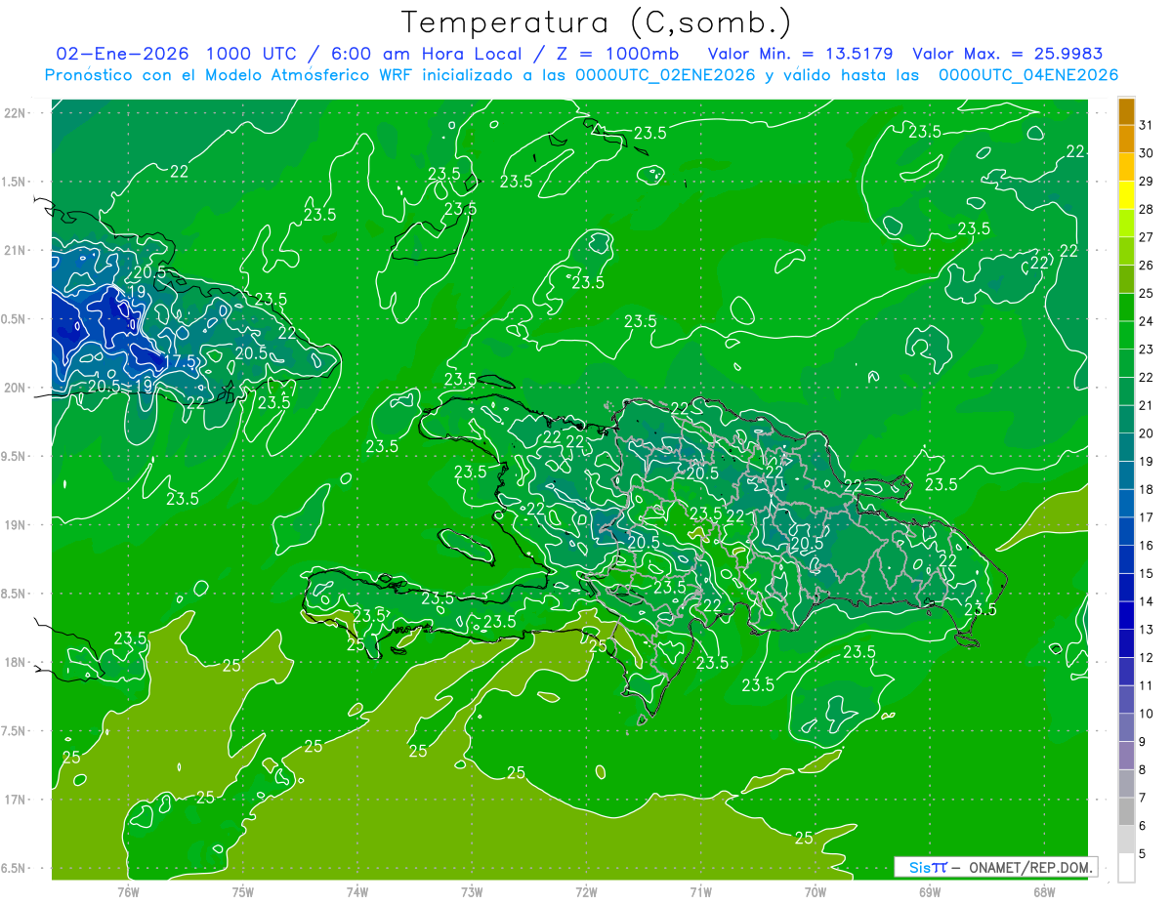This screenshot has width=1172, height=905.
Task: Click the 'Temperatura (C,somb.)' map title
Action: tap(596, 22)
